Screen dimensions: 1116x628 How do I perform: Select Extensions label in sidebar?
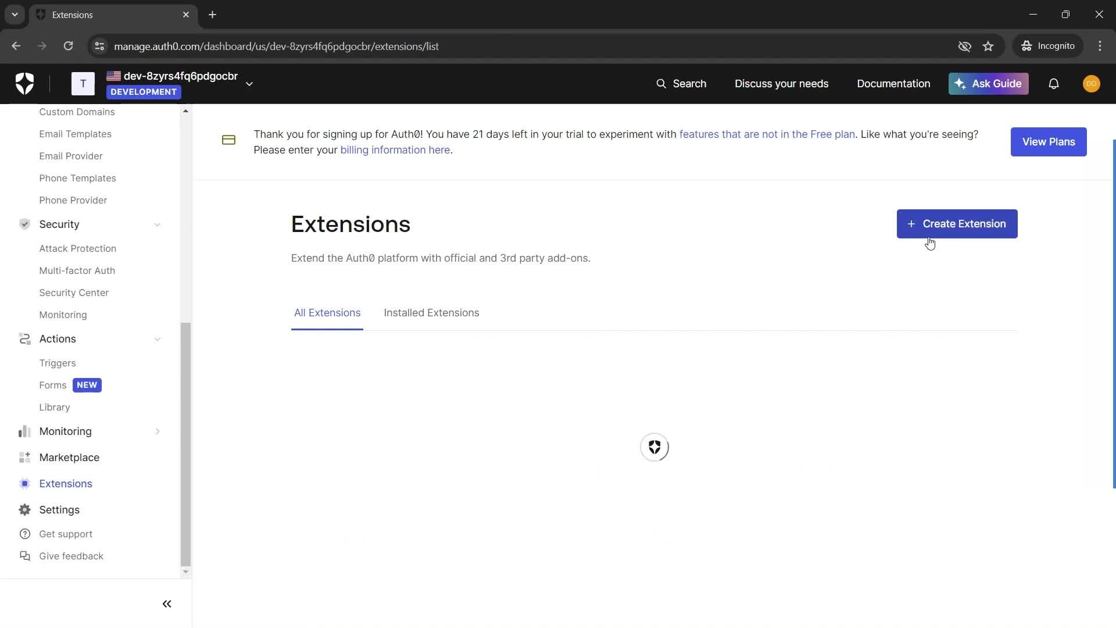click(66, 484)
